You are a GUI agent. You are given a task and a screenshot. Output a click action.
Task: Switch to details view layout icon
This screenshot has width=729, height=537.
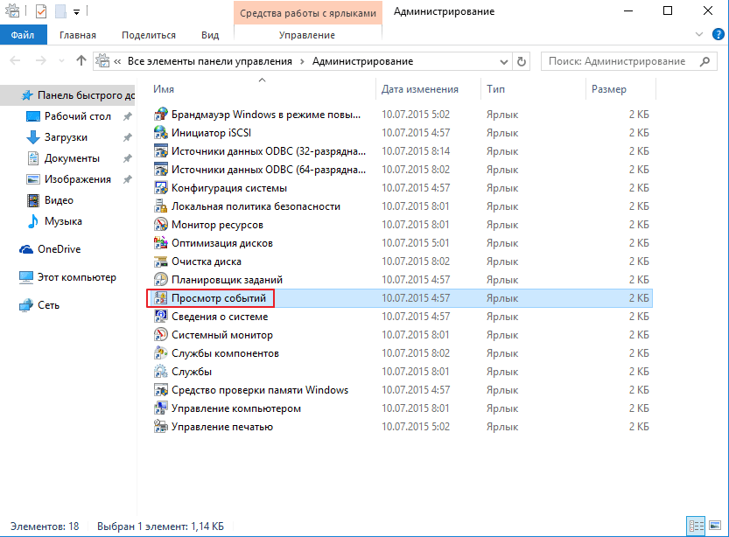tap(697, 526)
